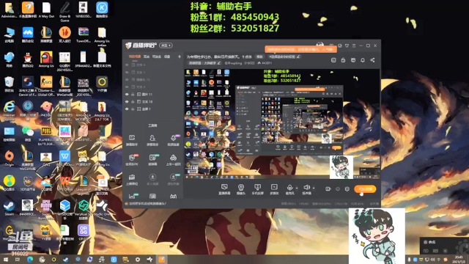This screenshot has width=469, height=264.
Task: Toggle the microphone icon
Action: click(289, 188)
